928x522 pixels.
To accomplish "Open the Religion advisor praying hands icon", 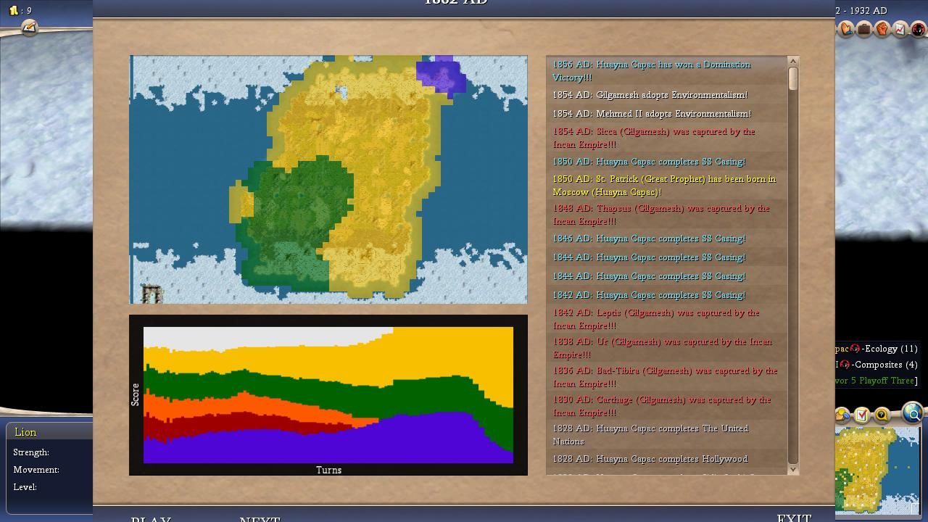I will coord(846,30).
